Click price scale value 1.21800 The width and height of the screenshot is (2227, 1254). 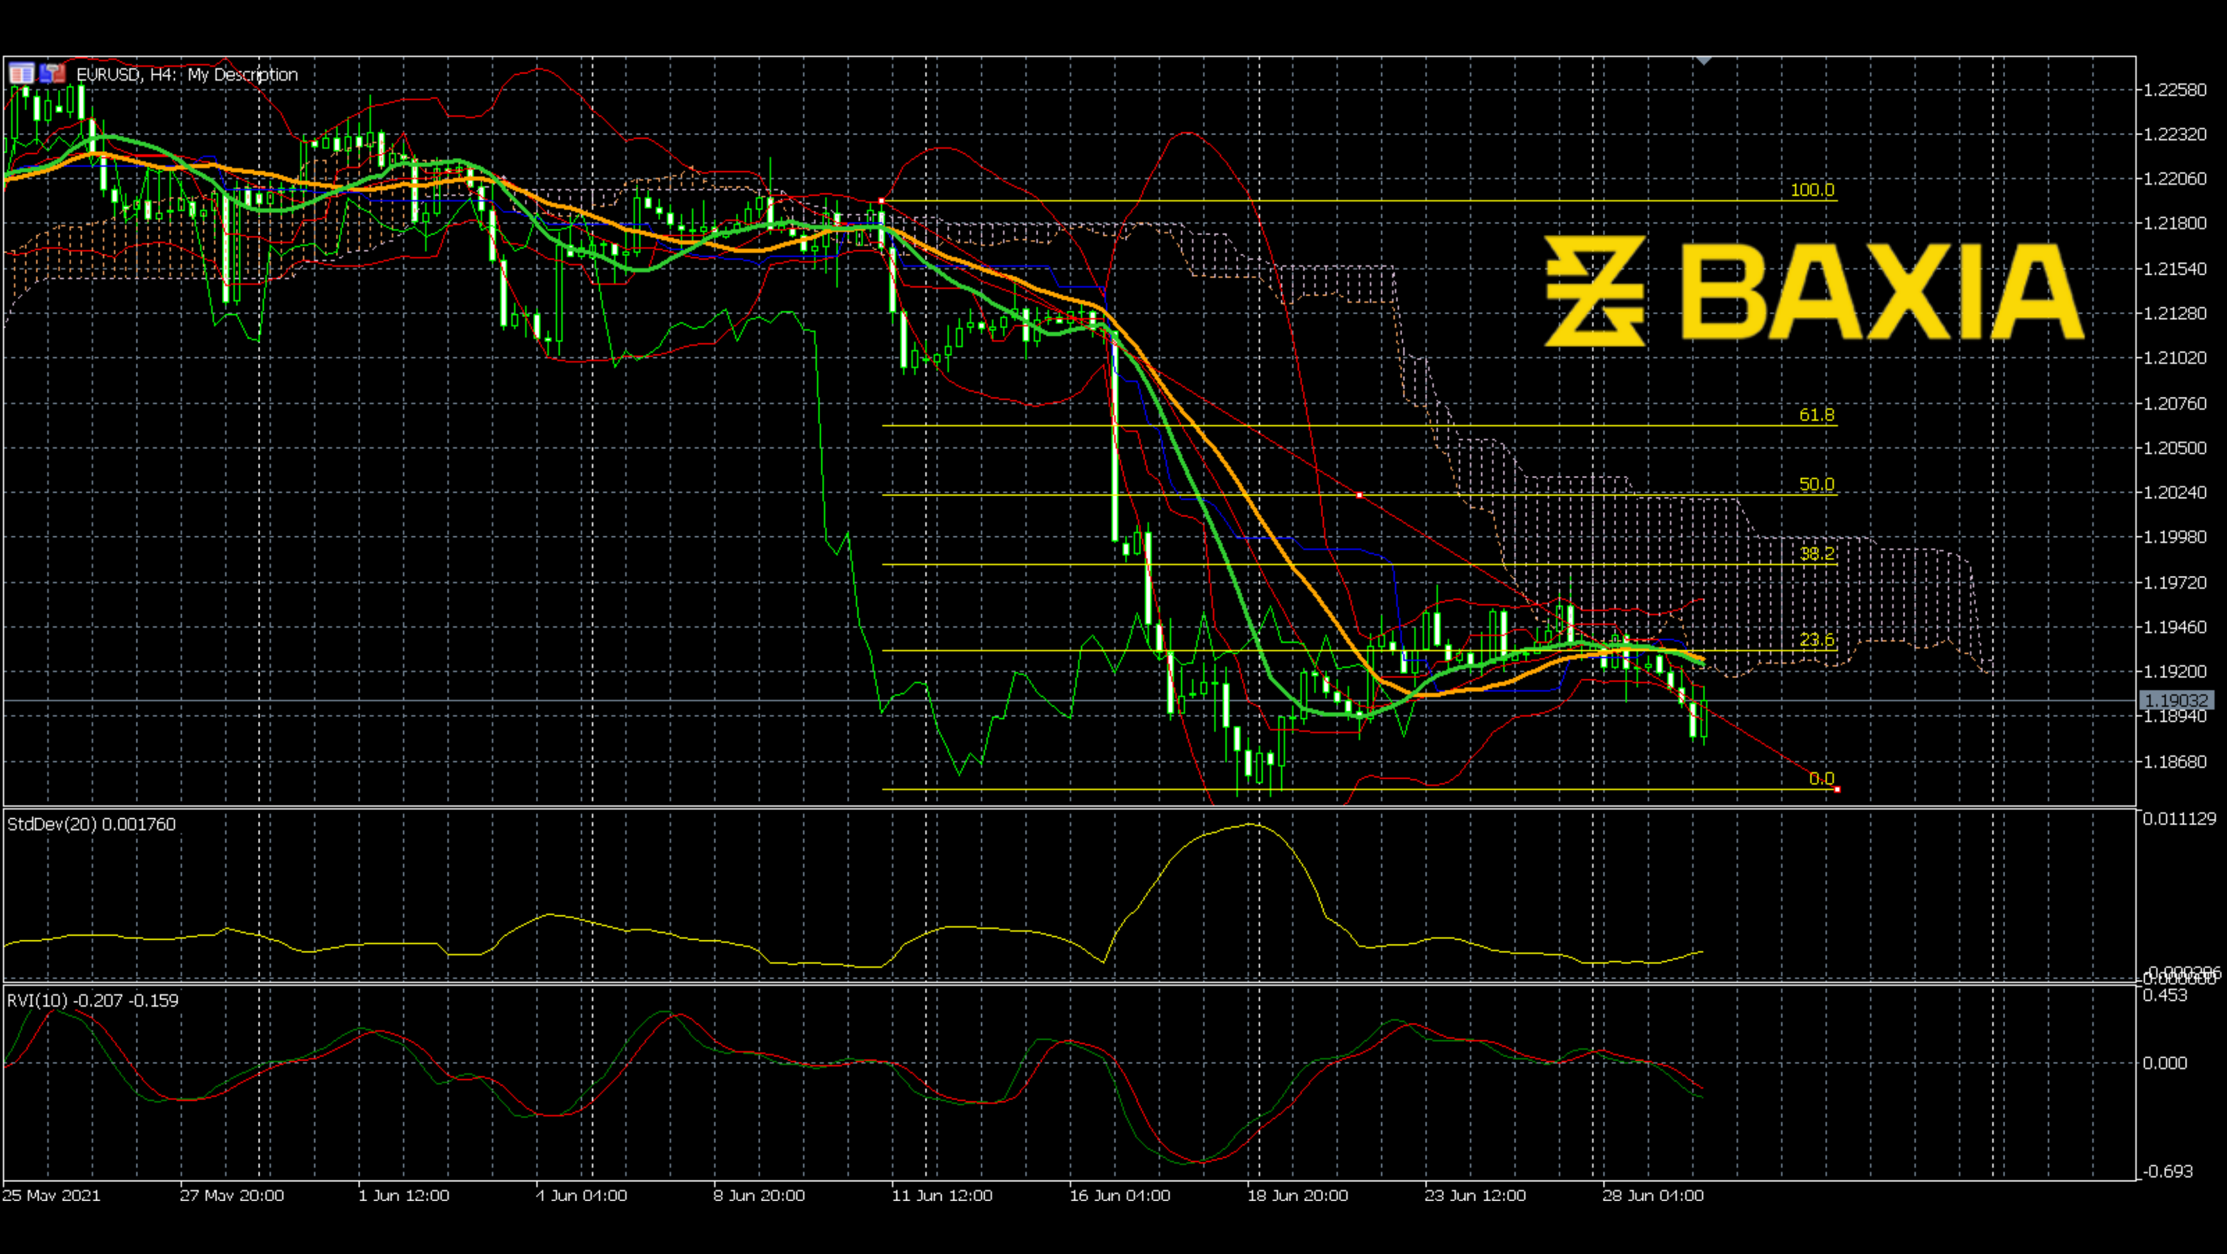coord(2175,223)
